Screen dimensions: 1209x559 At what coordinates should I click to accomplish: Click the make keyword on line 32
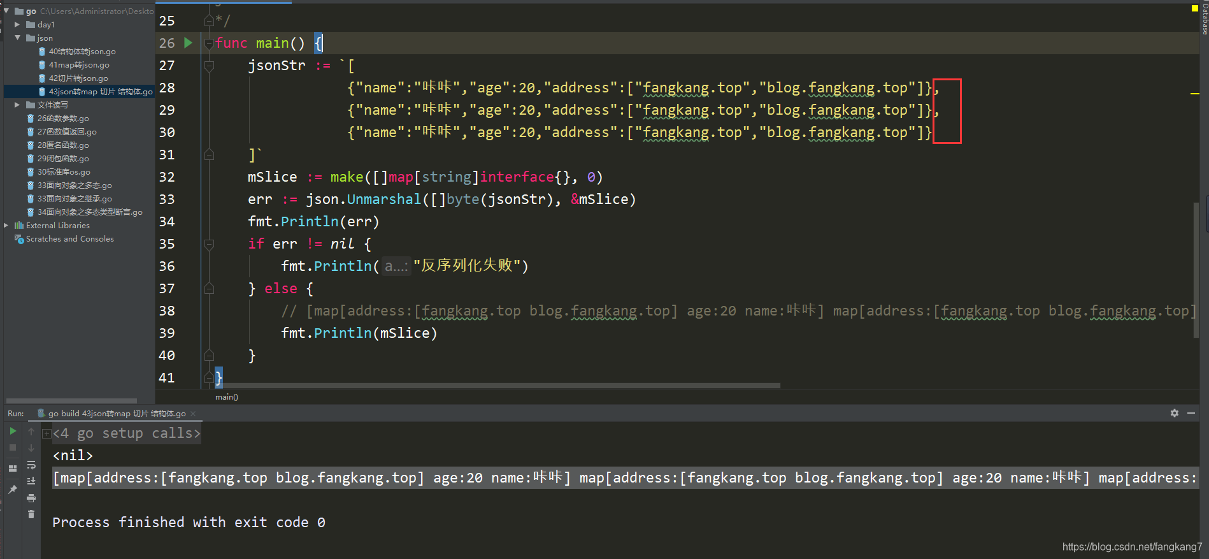pyautogui.click(x=347, y=177)
